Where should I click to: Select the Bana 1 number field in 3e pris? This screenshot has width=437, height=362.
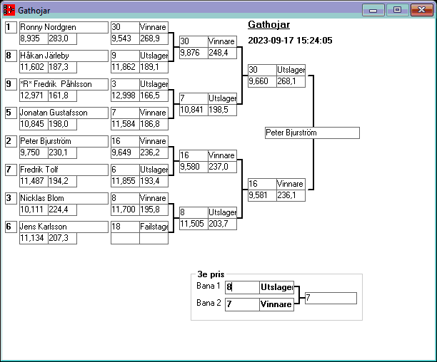(x=241, y=287)
